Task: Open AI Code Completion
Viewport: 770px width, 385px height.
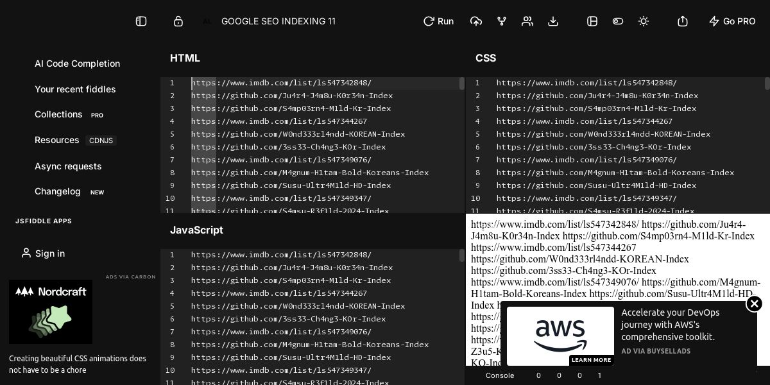Action: 77,64
